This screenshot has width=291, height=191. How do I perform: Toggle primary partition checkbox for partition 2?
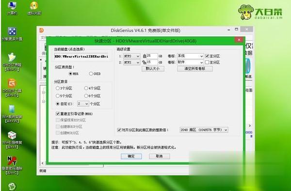tap(207, 63)
